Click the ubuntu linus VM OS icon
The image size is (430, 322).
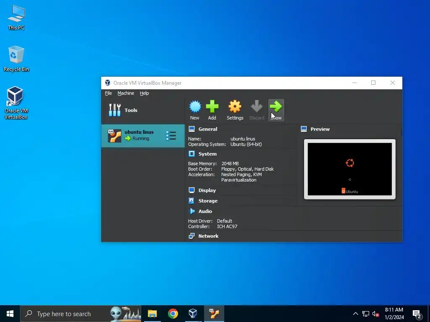point(114,135)
